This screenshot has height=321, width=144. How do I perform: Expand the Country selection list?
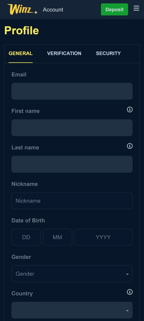(72, 310)
